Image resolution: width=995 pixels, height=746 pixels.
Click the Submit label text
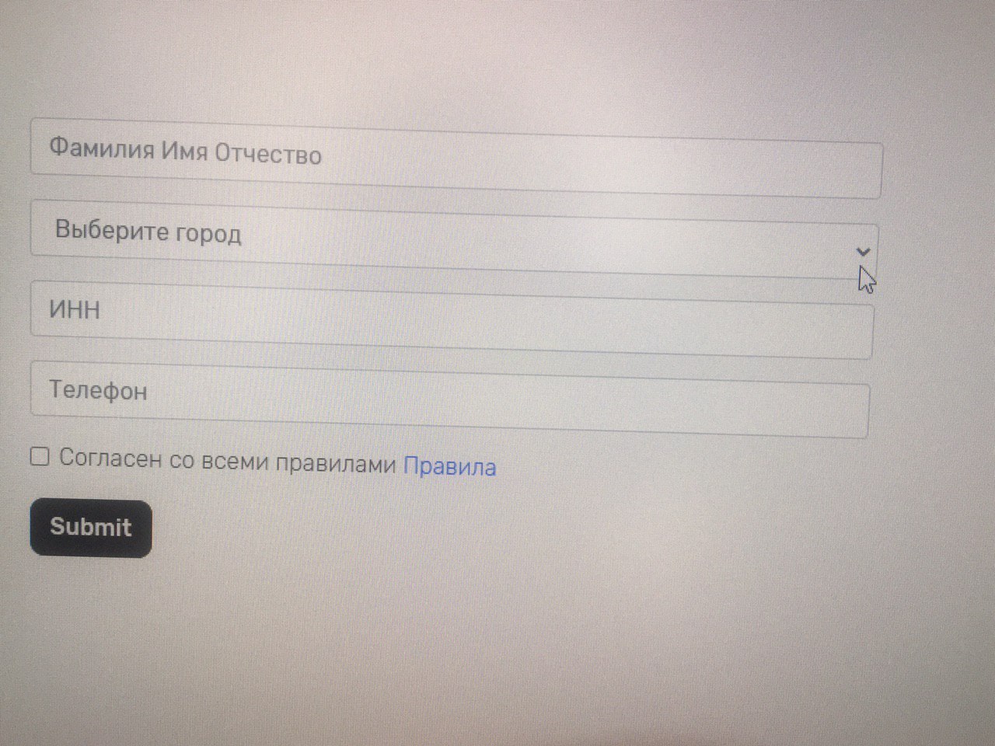click(x=91, y=527)
